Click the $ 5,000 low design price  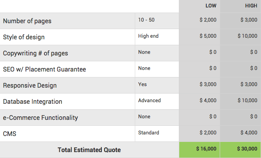pyautogui.click(x=208, y=36)
